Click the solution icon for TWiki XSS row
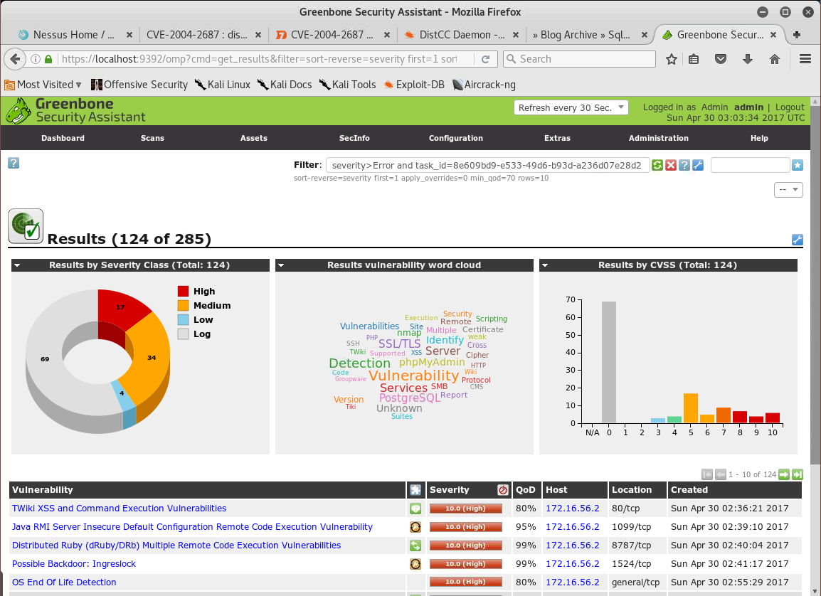Viewport: 821px width, 596px height. (415, 509)
